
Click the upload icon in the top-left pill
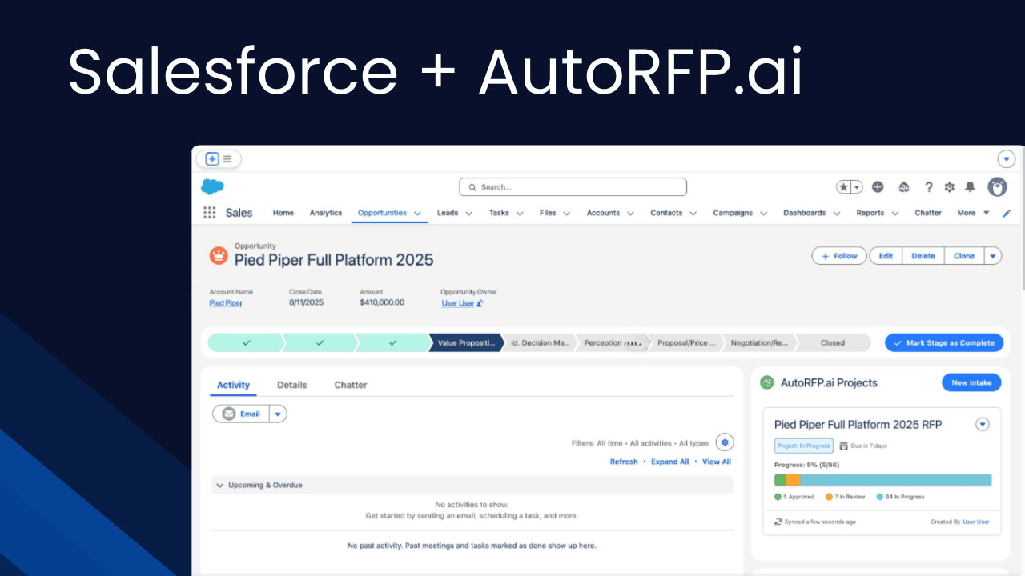click(x=212, y=159)
